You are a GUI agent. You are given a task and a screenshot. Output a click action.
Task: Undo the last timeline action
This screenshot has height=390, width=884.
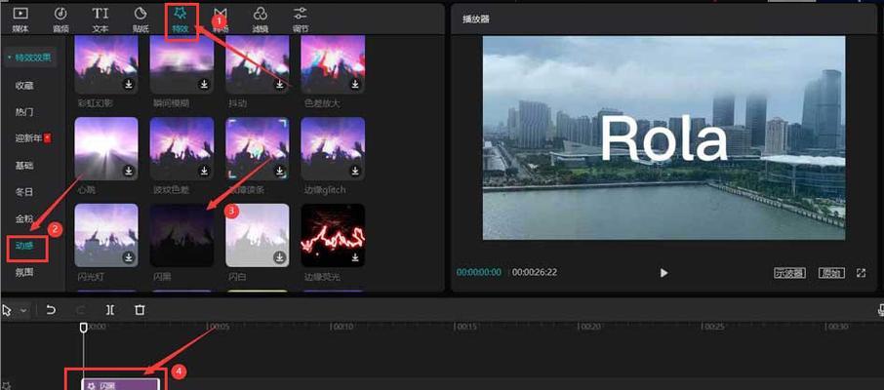click(52, 310)
